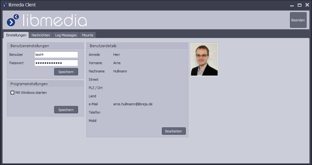312x165 pixels.
Task: Open the Log Messages tab
Action: (66, 35)
